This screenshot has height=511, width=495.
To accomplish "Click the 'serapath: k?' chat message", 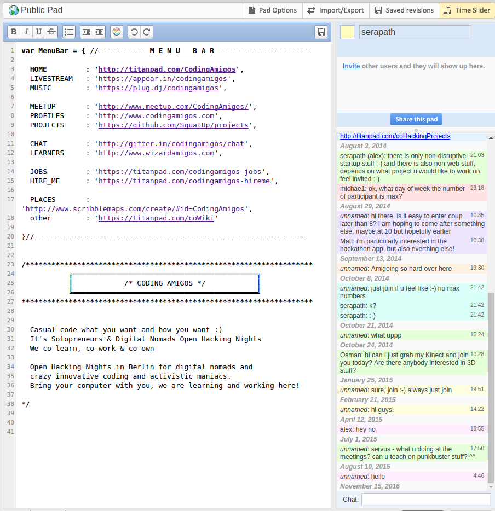I will 412,306.
